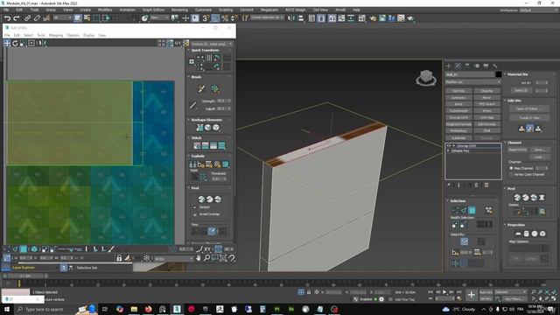
Task: Open the texture dropdown in Edit UVWs toolbar
Action: pos(212,44)
